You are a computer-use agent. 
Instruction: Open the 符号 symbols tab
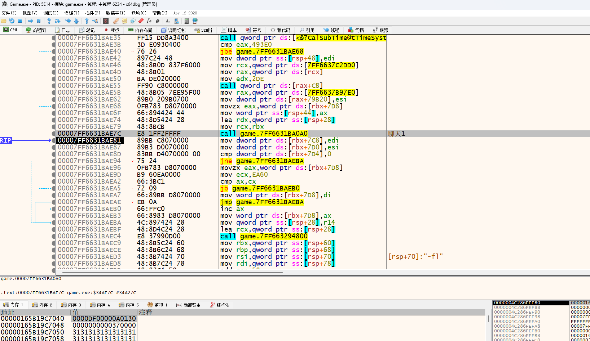(x=254, y=30)
